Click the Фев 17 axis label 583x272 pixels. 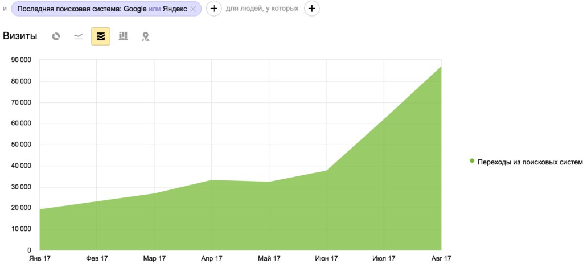pos(97,258)
